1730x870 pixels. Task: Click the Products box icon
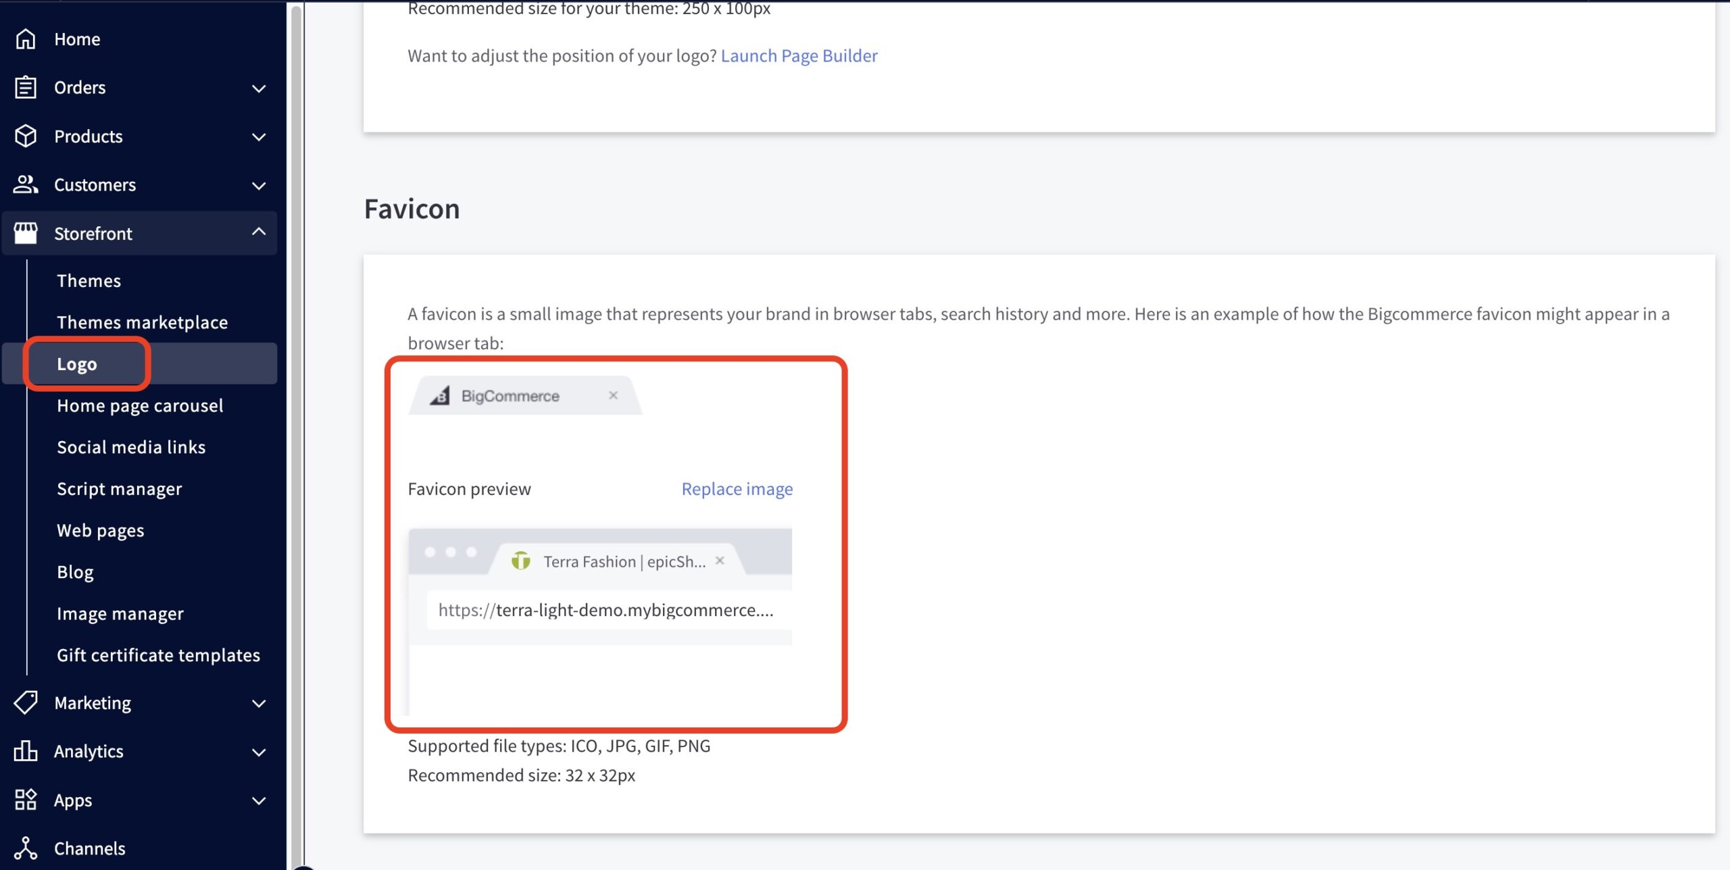click(x=26, y=136)
